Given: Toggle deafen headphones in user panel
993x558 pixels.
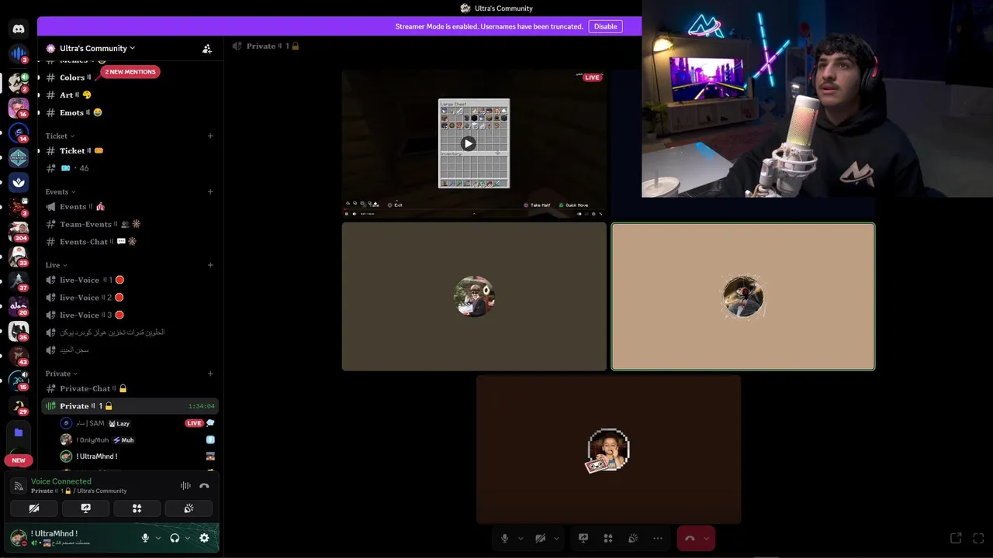Looking at the screenshot, I should (x=175, y=538).
